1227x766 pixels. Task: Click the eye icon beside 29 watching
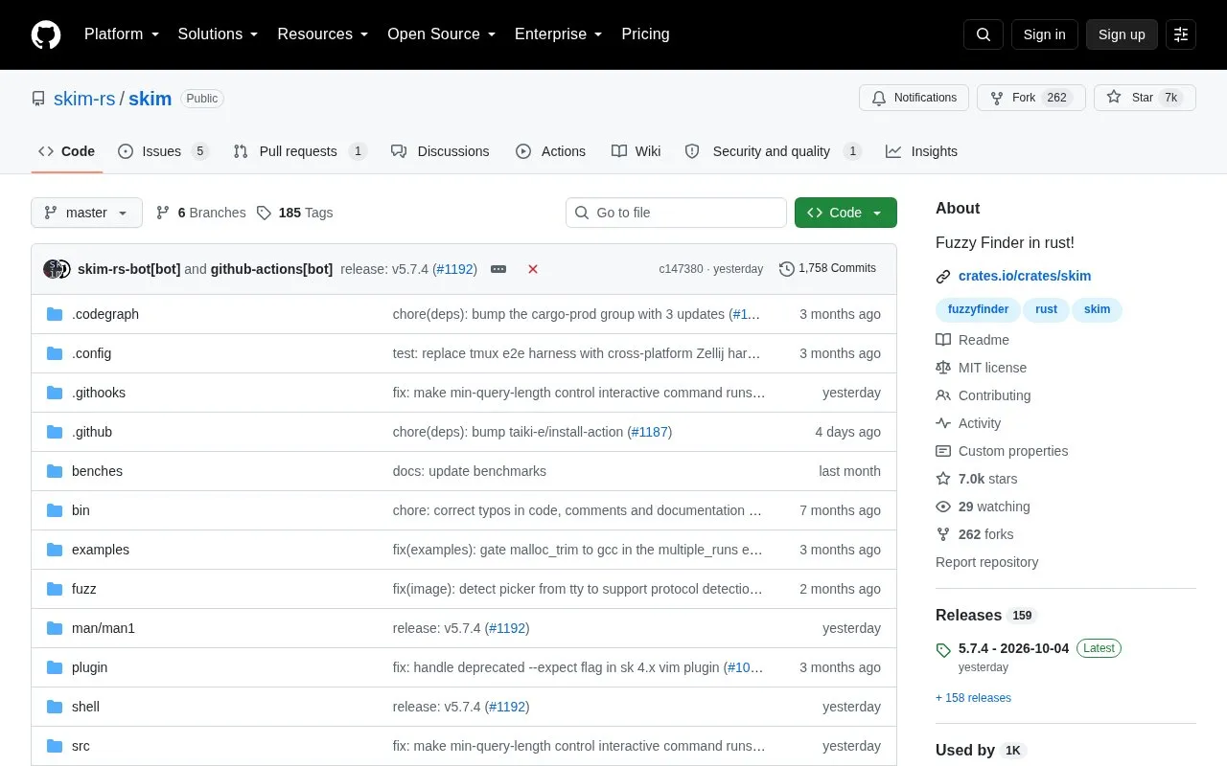(943, 507)
